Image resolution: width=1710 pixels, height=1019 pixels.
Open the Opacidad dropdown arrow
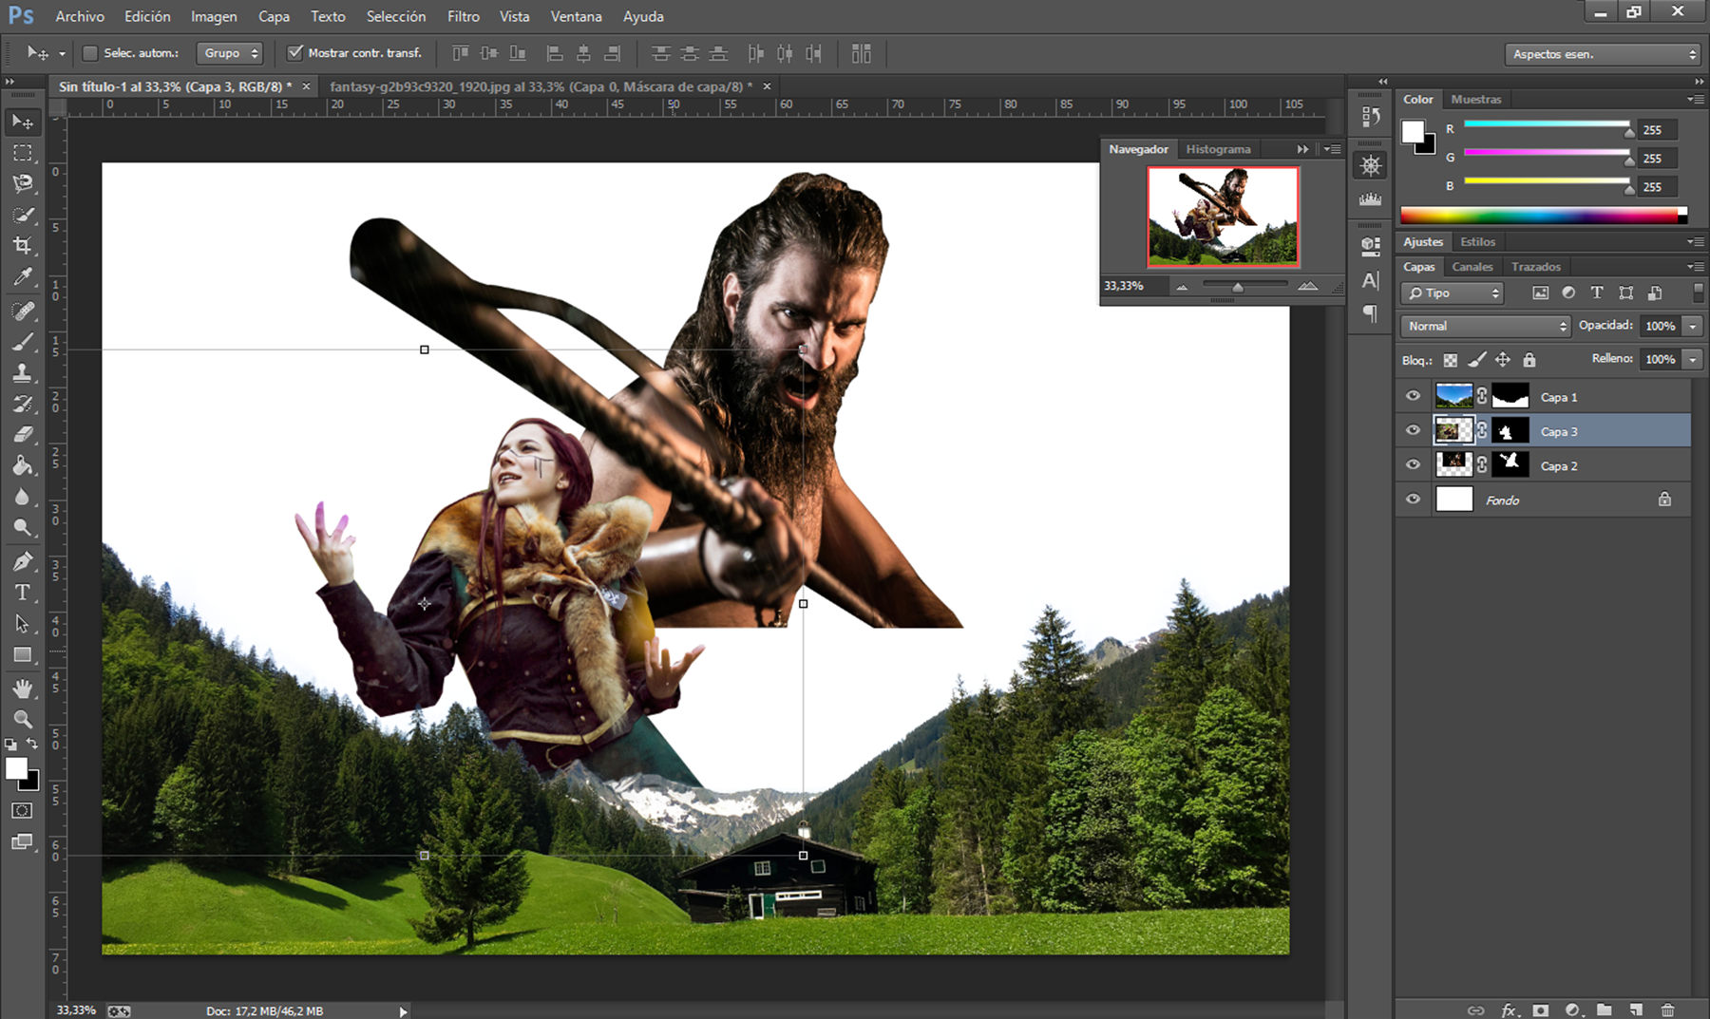pos(1692,326)
